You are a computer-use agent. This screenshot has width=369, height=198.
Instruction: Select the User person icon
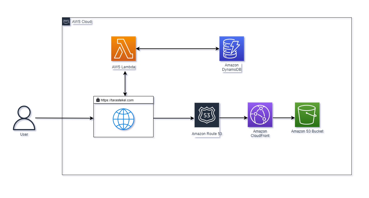click(24, 118)
